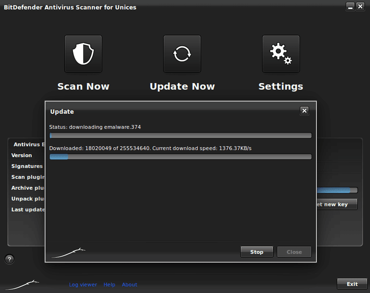Click the greyed Close button in Update dialog
370x293 pixels.
(294, 252)
